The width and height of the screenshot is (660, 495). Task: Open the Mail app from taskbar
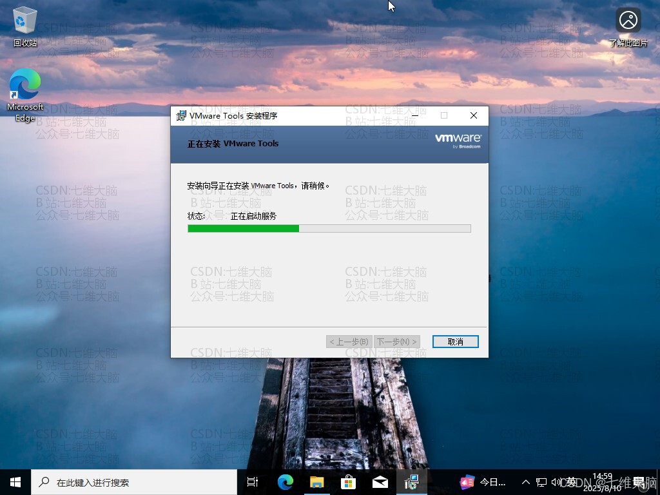pos(380,482)
